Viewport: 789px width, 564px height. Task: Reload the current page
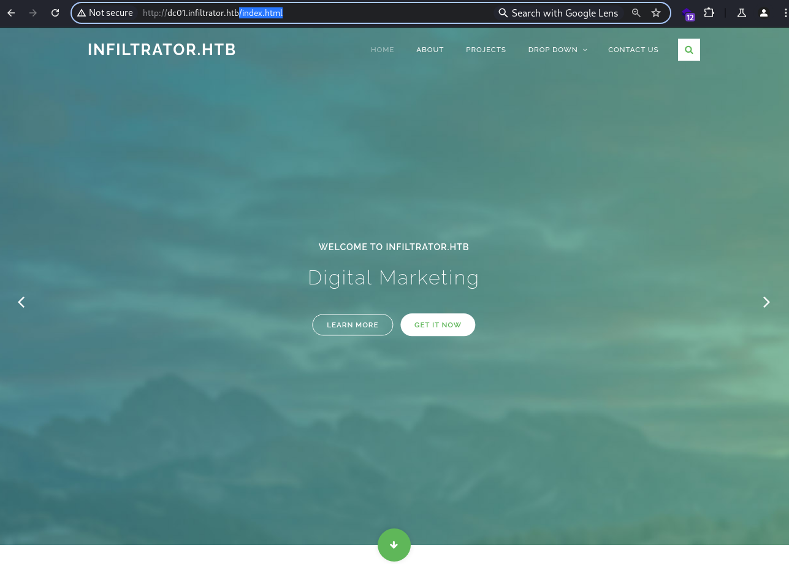click(55, 13)
